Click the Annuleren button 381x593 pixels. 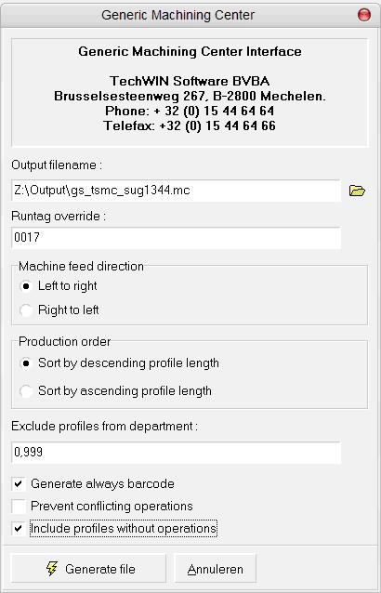(215, 569)
